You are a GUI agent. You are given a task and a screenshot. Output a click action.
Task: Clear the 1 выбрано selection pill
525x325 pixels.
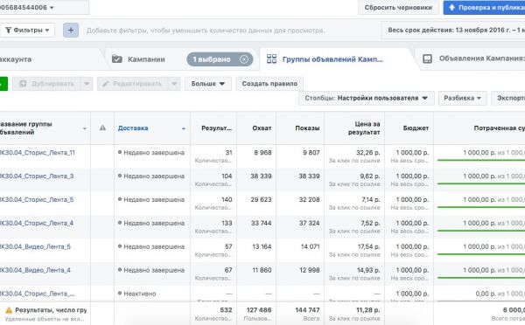(x=244, y=59)
